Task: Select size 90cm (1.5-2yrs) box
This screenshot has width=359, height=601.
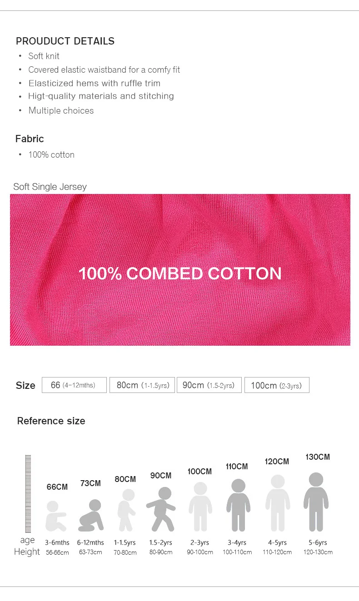Action: pos(209,385)
